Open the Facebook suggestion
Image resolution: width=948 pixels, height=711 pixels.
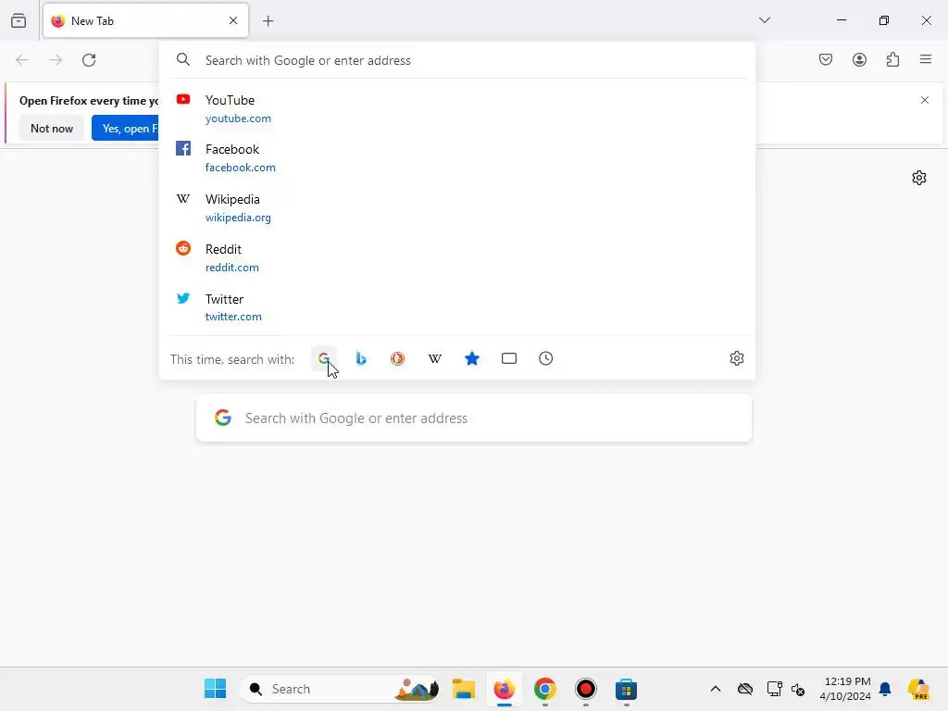[457, 157]
